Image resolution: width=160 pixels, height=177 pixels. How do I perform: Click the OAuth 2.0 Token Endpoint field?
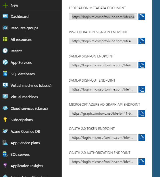[x=103, y=137]
